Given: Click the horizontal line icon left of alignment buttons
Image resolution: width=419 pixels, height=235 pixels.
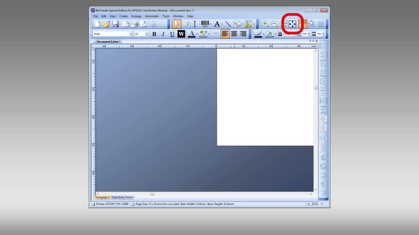Looking at the screenshot, I should pyautogui.click(x=216, y=34).
